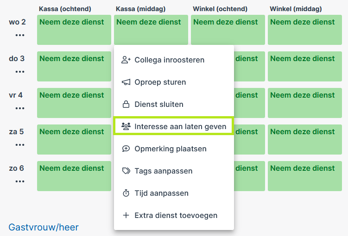Click the speech bubble icon for Opmerking plaatsen

pos(126,149)
